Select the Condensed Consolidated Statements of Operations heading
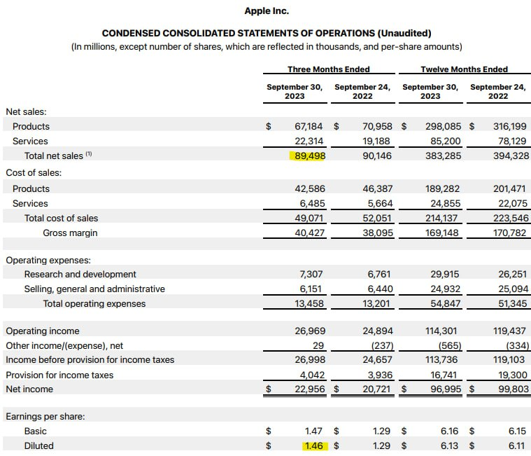The width and height of the screenshot is (531, 456). pos(267,33)
